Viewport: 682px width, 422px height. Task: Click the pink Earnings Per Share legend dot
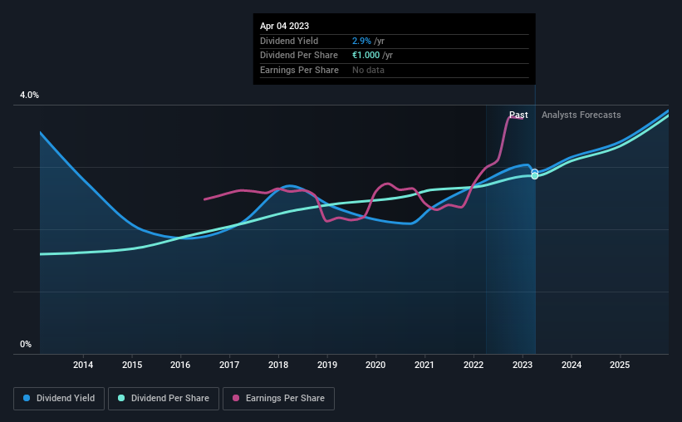tap(236, 398)
